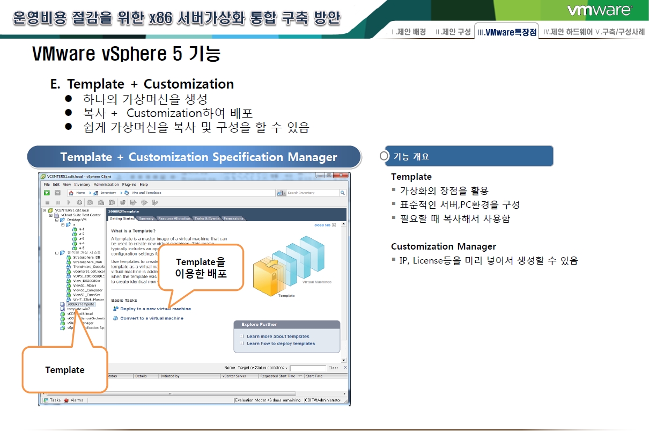Click the green Back navigation arrow
This screenshot has width=649, height=431.
47,193
